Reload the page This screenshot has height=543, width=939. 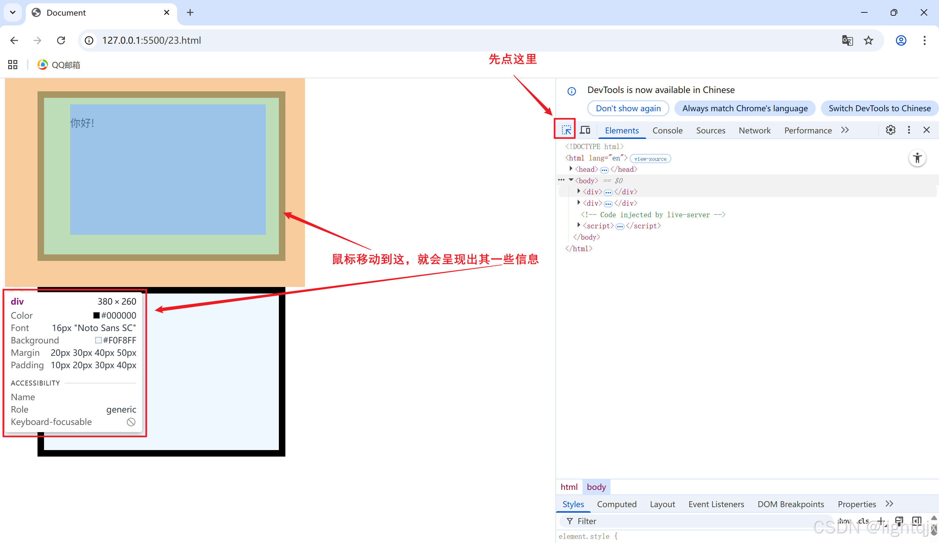[61, 40]
